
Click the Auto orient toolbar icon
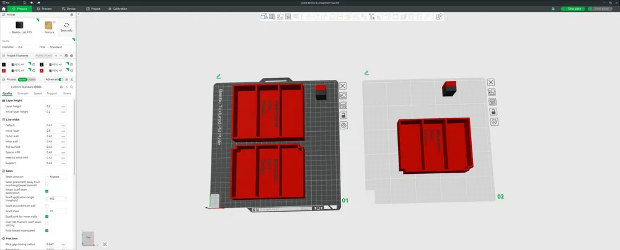280,17
